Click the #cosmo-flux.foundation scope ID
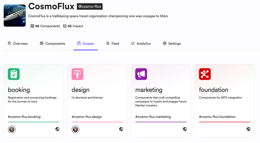This screenshot has width=260, height=143. pyautogui.click(x=217, y=117)
